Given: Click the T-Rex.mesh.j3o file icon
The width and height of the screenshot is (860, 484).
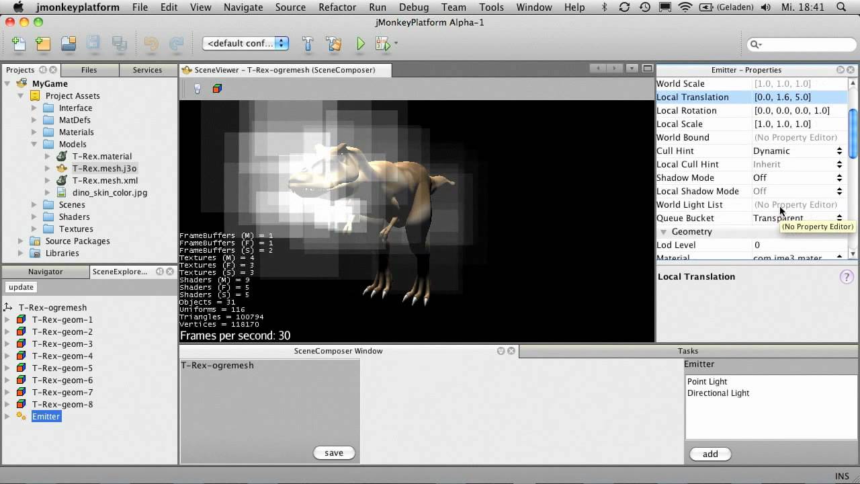Looking at the screenshot, I should coord(62,169).
